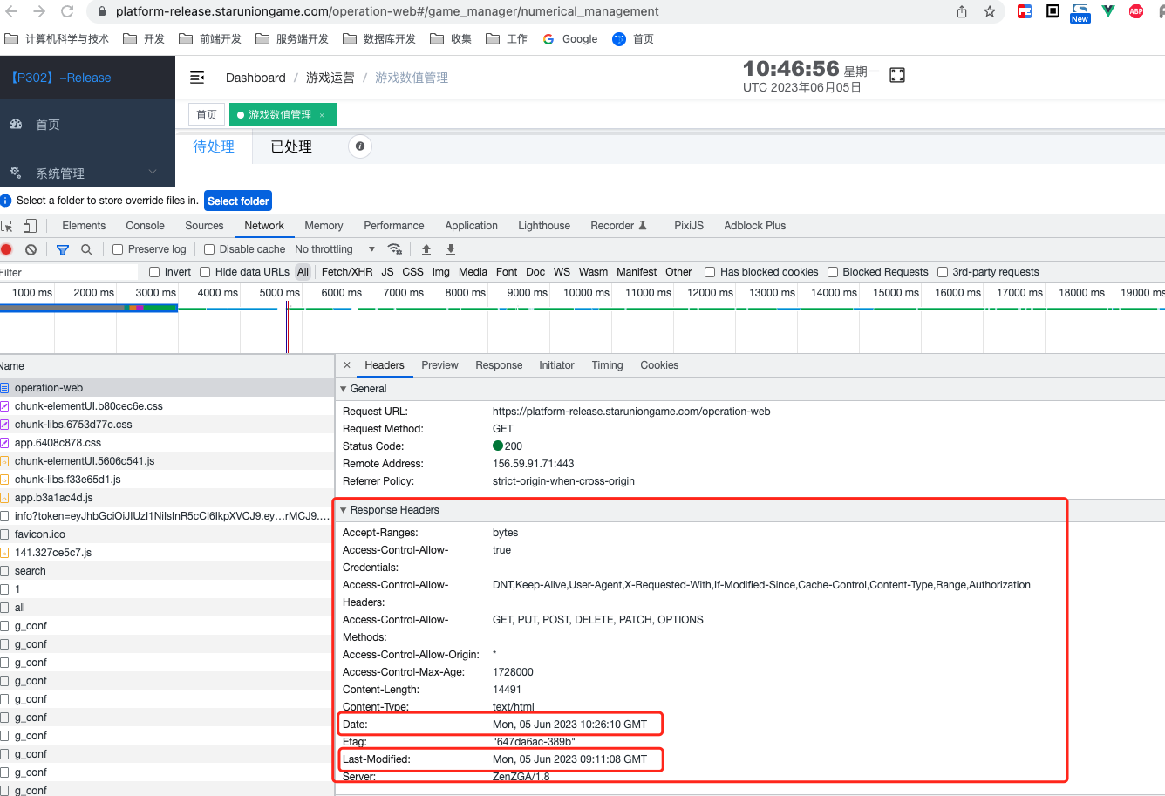Viewport: 1165px width, 796px height.
Task: Open the No throttling dropdown
Action: (x=335, y=249)
